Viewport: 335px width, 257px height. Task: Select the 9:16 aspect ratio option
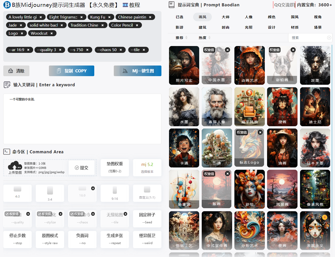pos(115,193)
